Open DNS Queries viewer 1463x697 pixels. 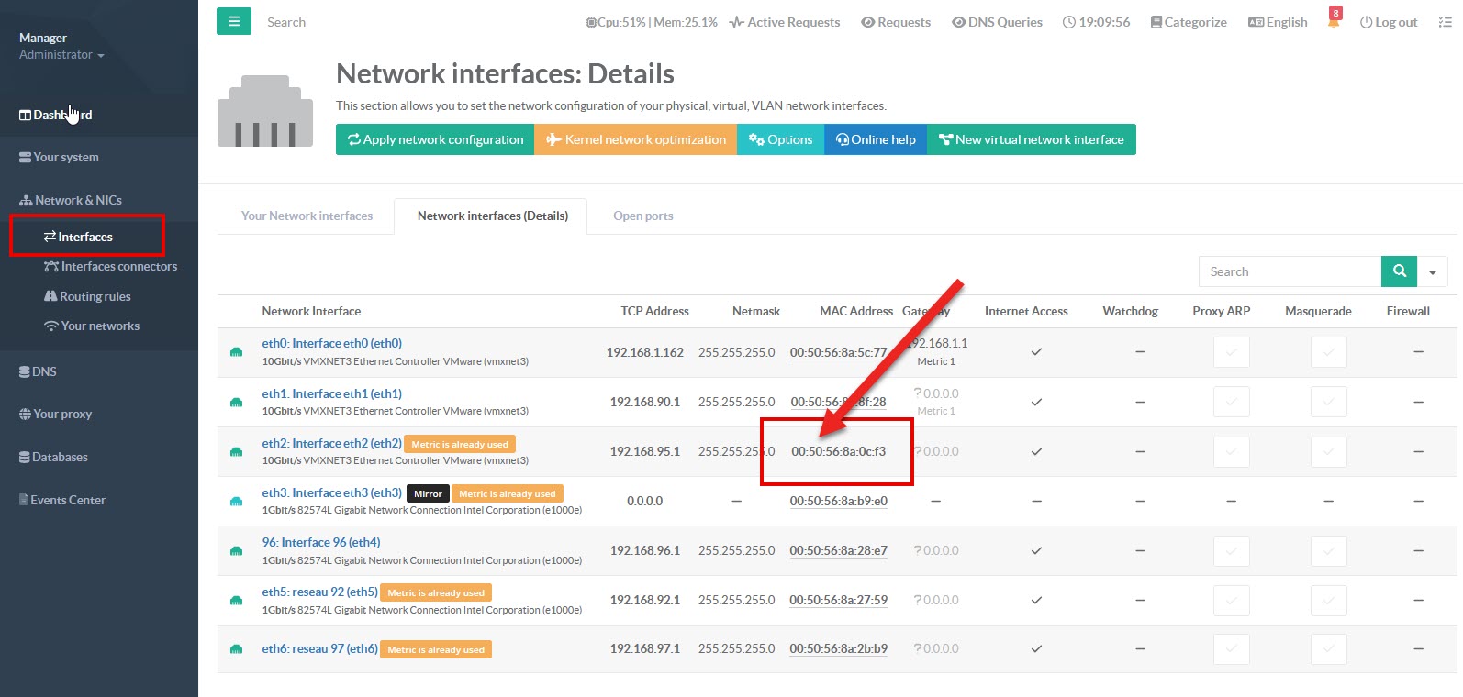click(x=997, y=22)
